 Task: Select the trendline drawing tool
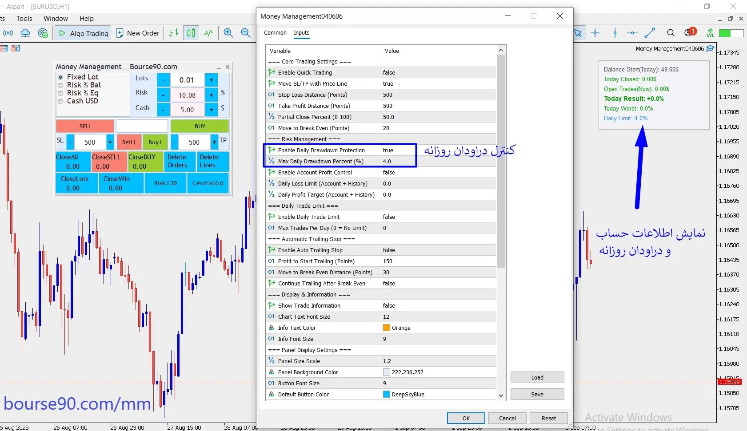pyautogui.click(x=650, y=33)
